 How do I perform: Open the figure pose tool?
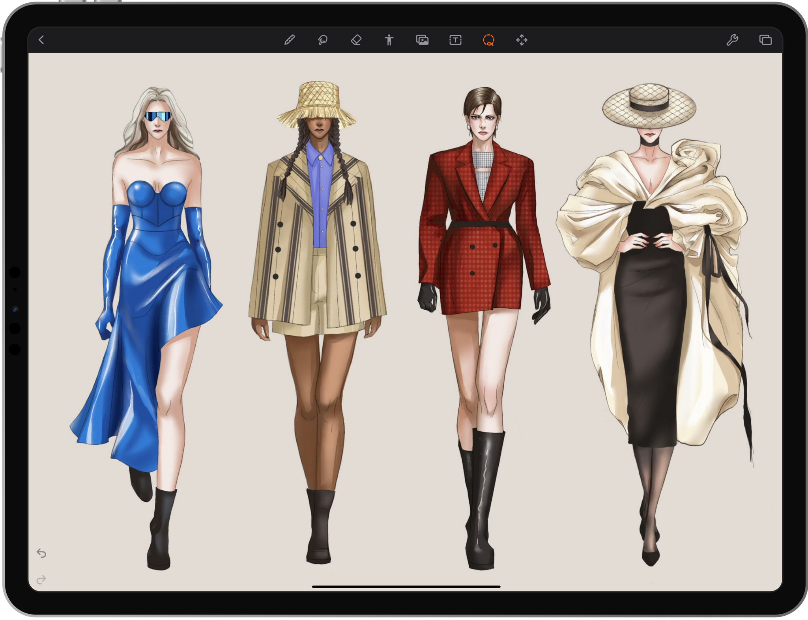(x=389, y=41)
